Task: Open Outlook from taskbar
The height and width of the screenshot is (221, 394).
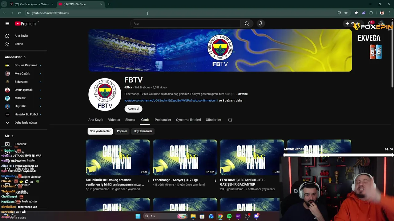Action: tap(211, 216)
